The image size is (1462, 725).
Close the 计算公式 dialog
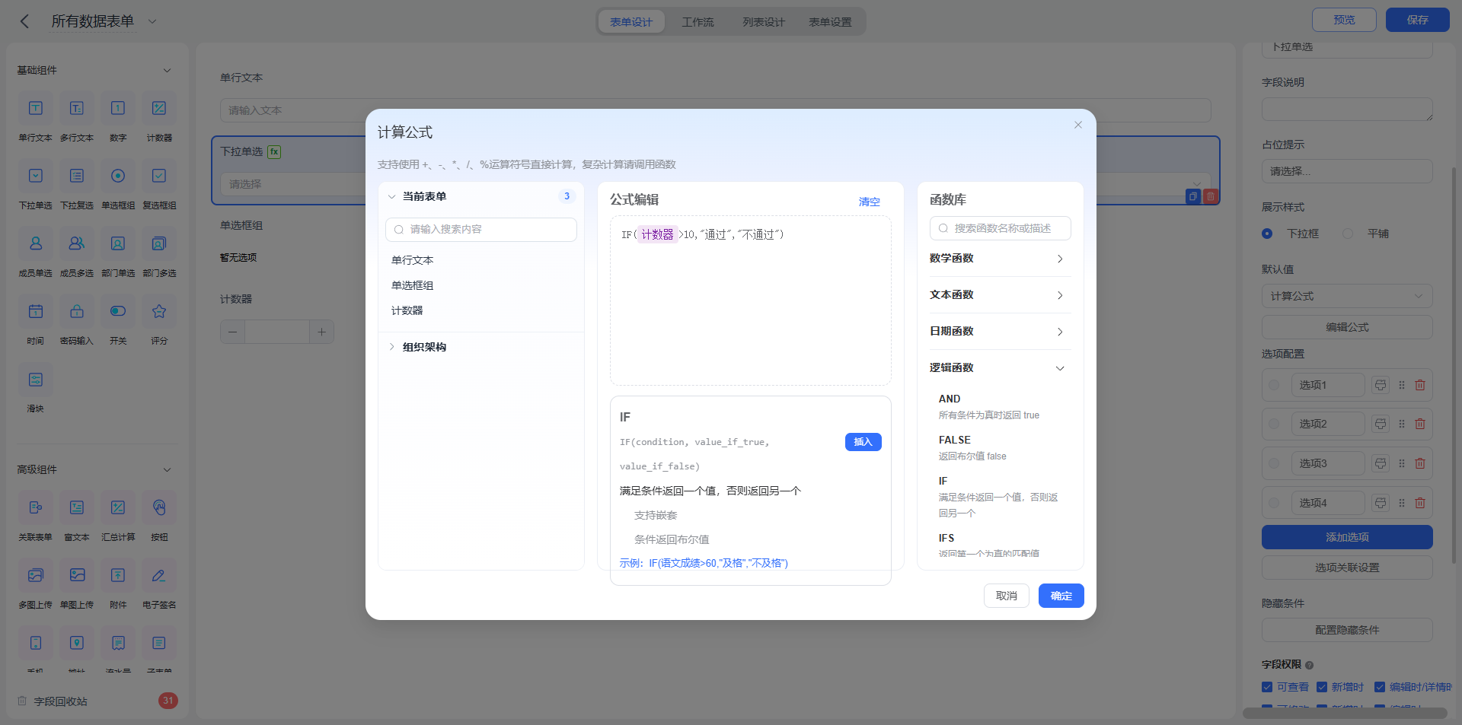pos(1078,125)
